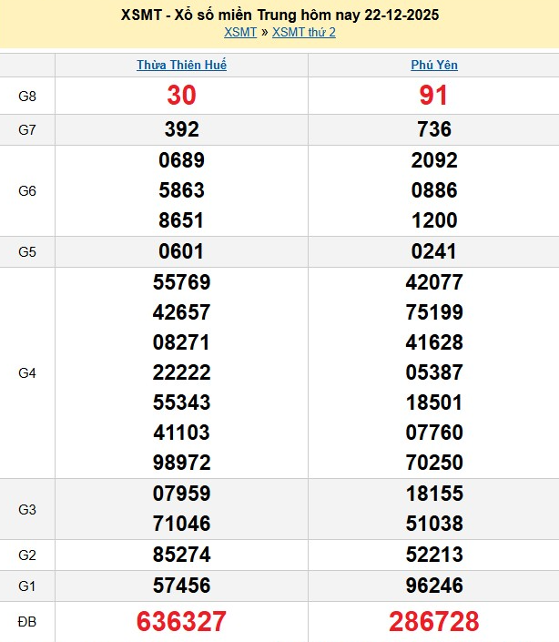Image resolution: width=559 pixels, height=642 pixels.
Task: Select G5 number 0601
Action: [x=181, y=251]
